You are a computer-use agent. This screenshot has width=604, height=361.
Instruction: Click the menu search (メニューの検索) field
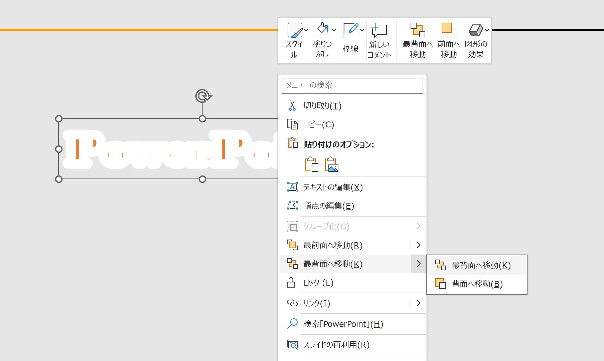click(352, 85)
